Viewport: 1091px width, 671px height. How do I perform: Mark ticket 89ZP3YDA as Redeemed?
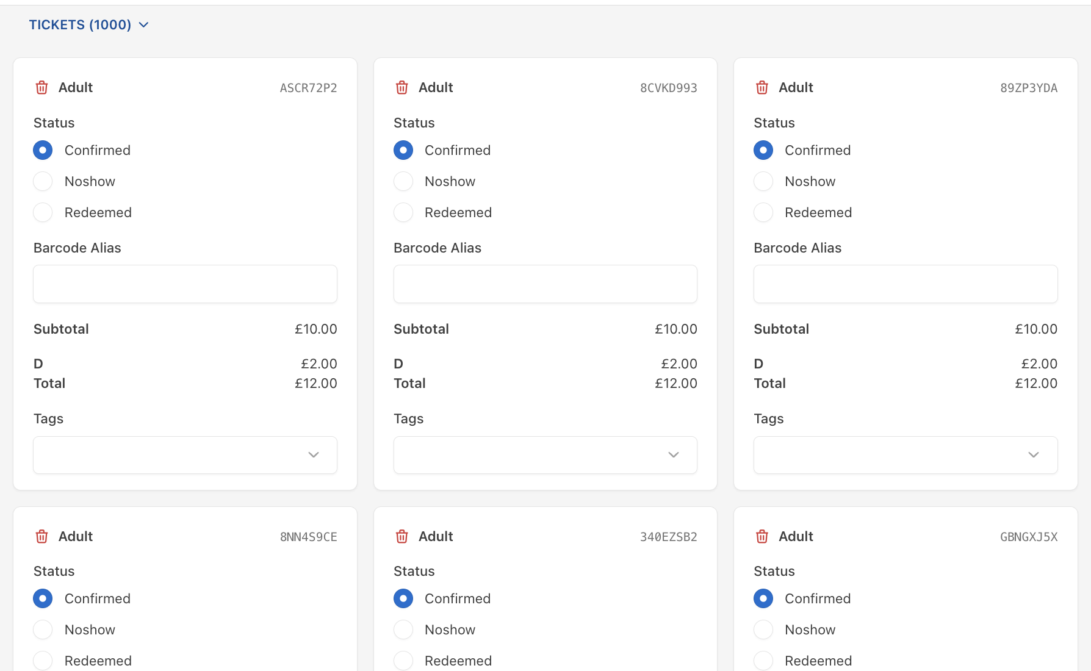(763, 212)
